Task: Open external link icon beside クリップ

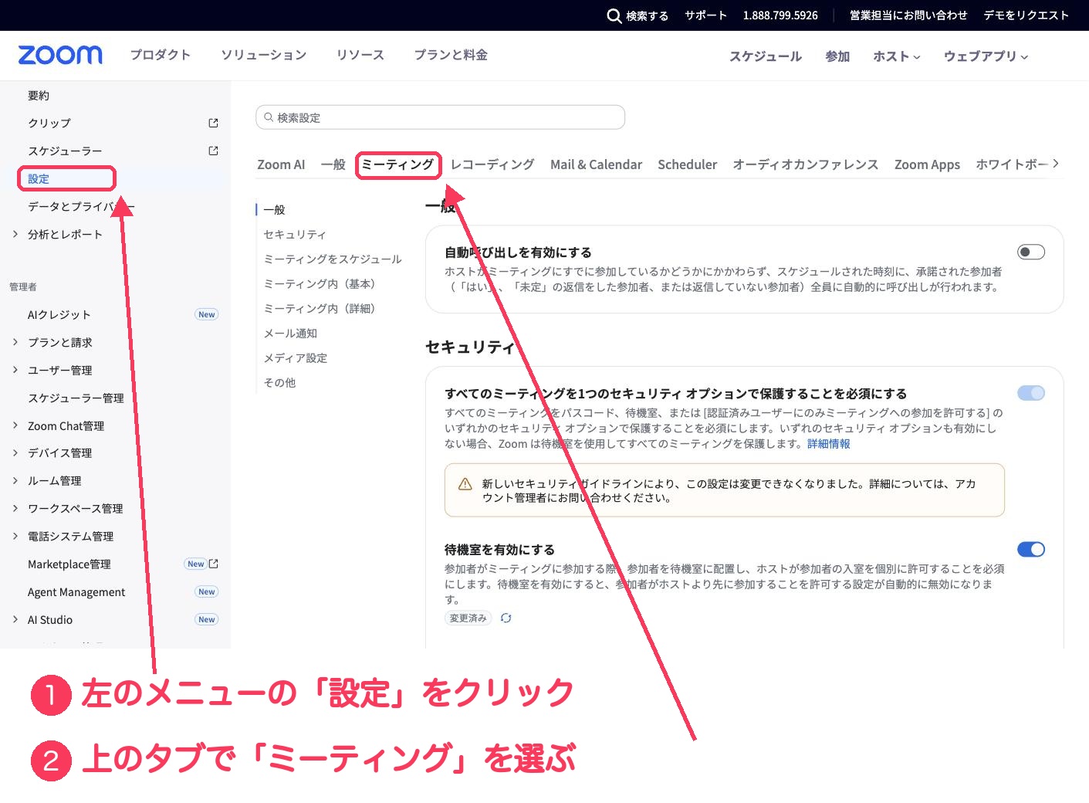Action: 214,123
